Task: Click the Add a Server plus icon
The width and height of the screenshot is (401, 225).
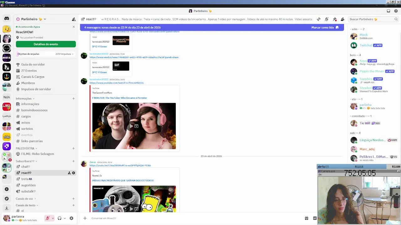Action: click(7, 189)
